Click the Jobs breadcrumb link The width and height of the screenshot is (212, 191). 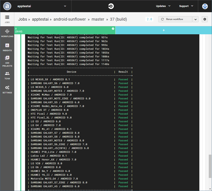click(x=23, y=19)
